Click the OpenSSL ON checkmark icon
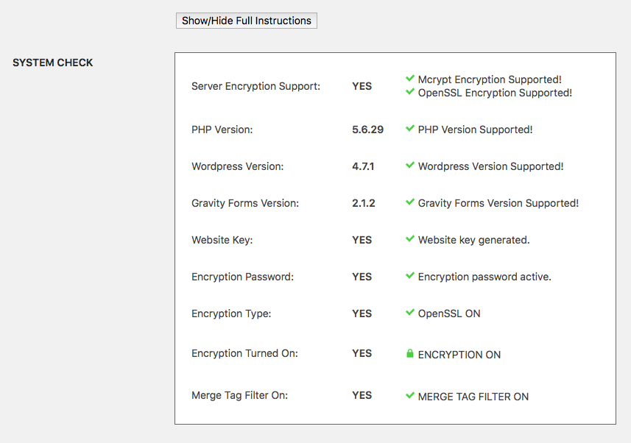 410,313
